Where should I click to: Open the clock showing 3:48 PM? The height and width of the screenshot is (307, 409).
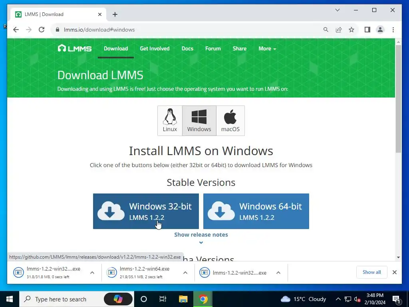[375, 299]
